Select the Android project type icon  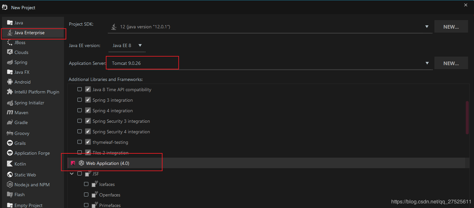(10, 82)
